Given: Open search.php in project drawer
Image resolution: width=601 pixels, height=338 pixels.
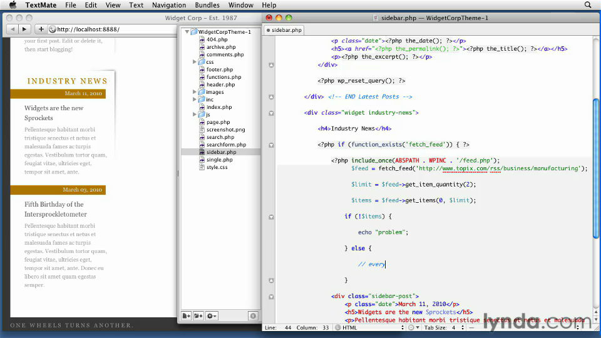Looking at the screenshot, I should pos(220,137).
